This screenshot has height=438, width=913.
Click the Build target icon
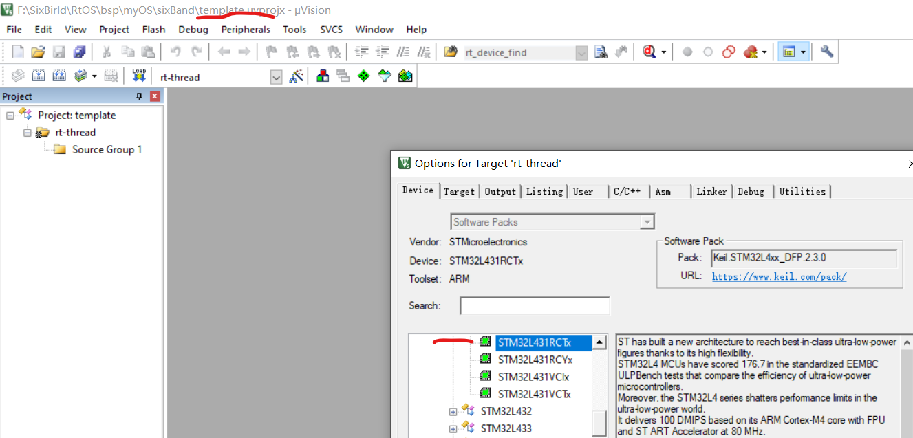(x=39, y=76)
